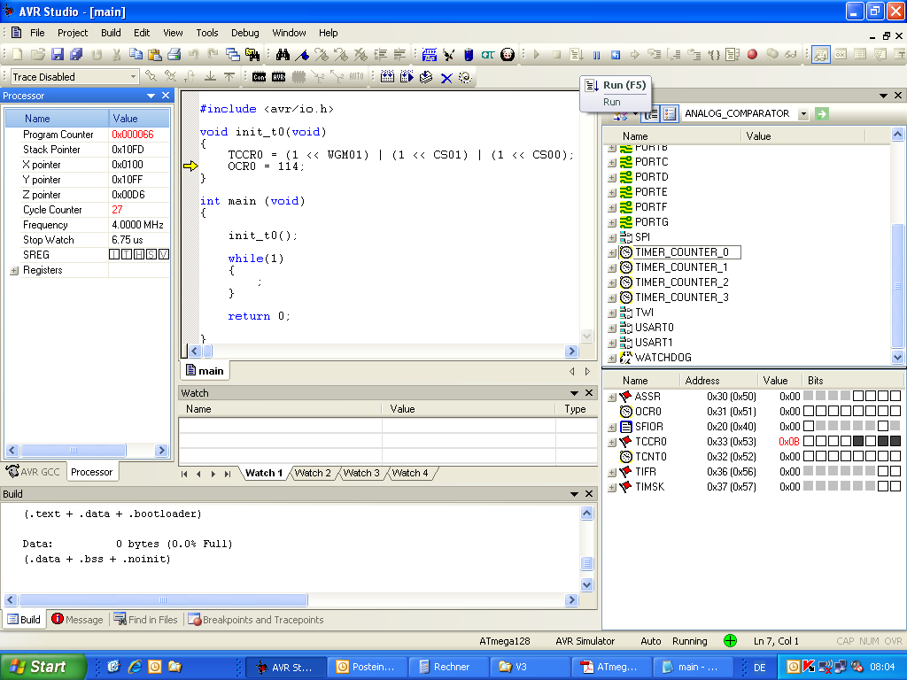The image size is (907, 680).
Task: Toggle the T flag in SREG
Action: coord(127,254)
